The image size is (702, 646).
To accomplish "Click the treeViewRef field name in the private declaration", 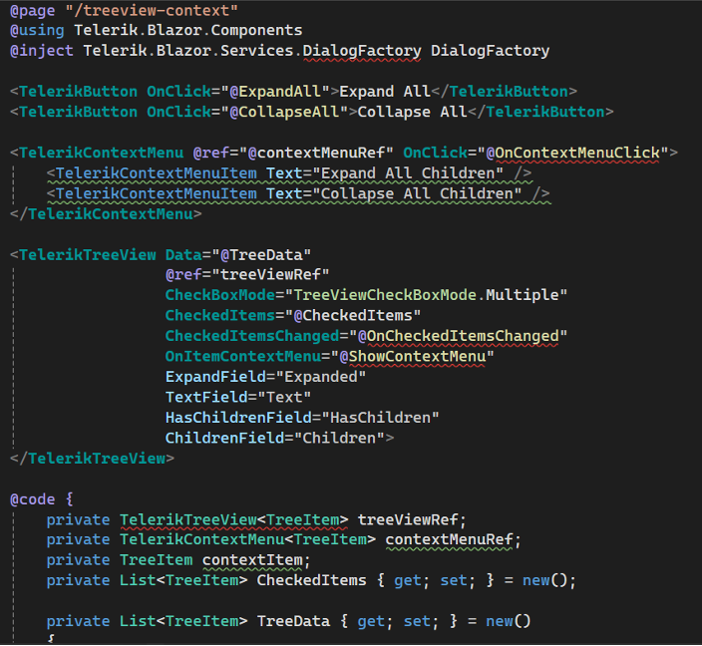I will pyautogui.click(x=408, y=520).
